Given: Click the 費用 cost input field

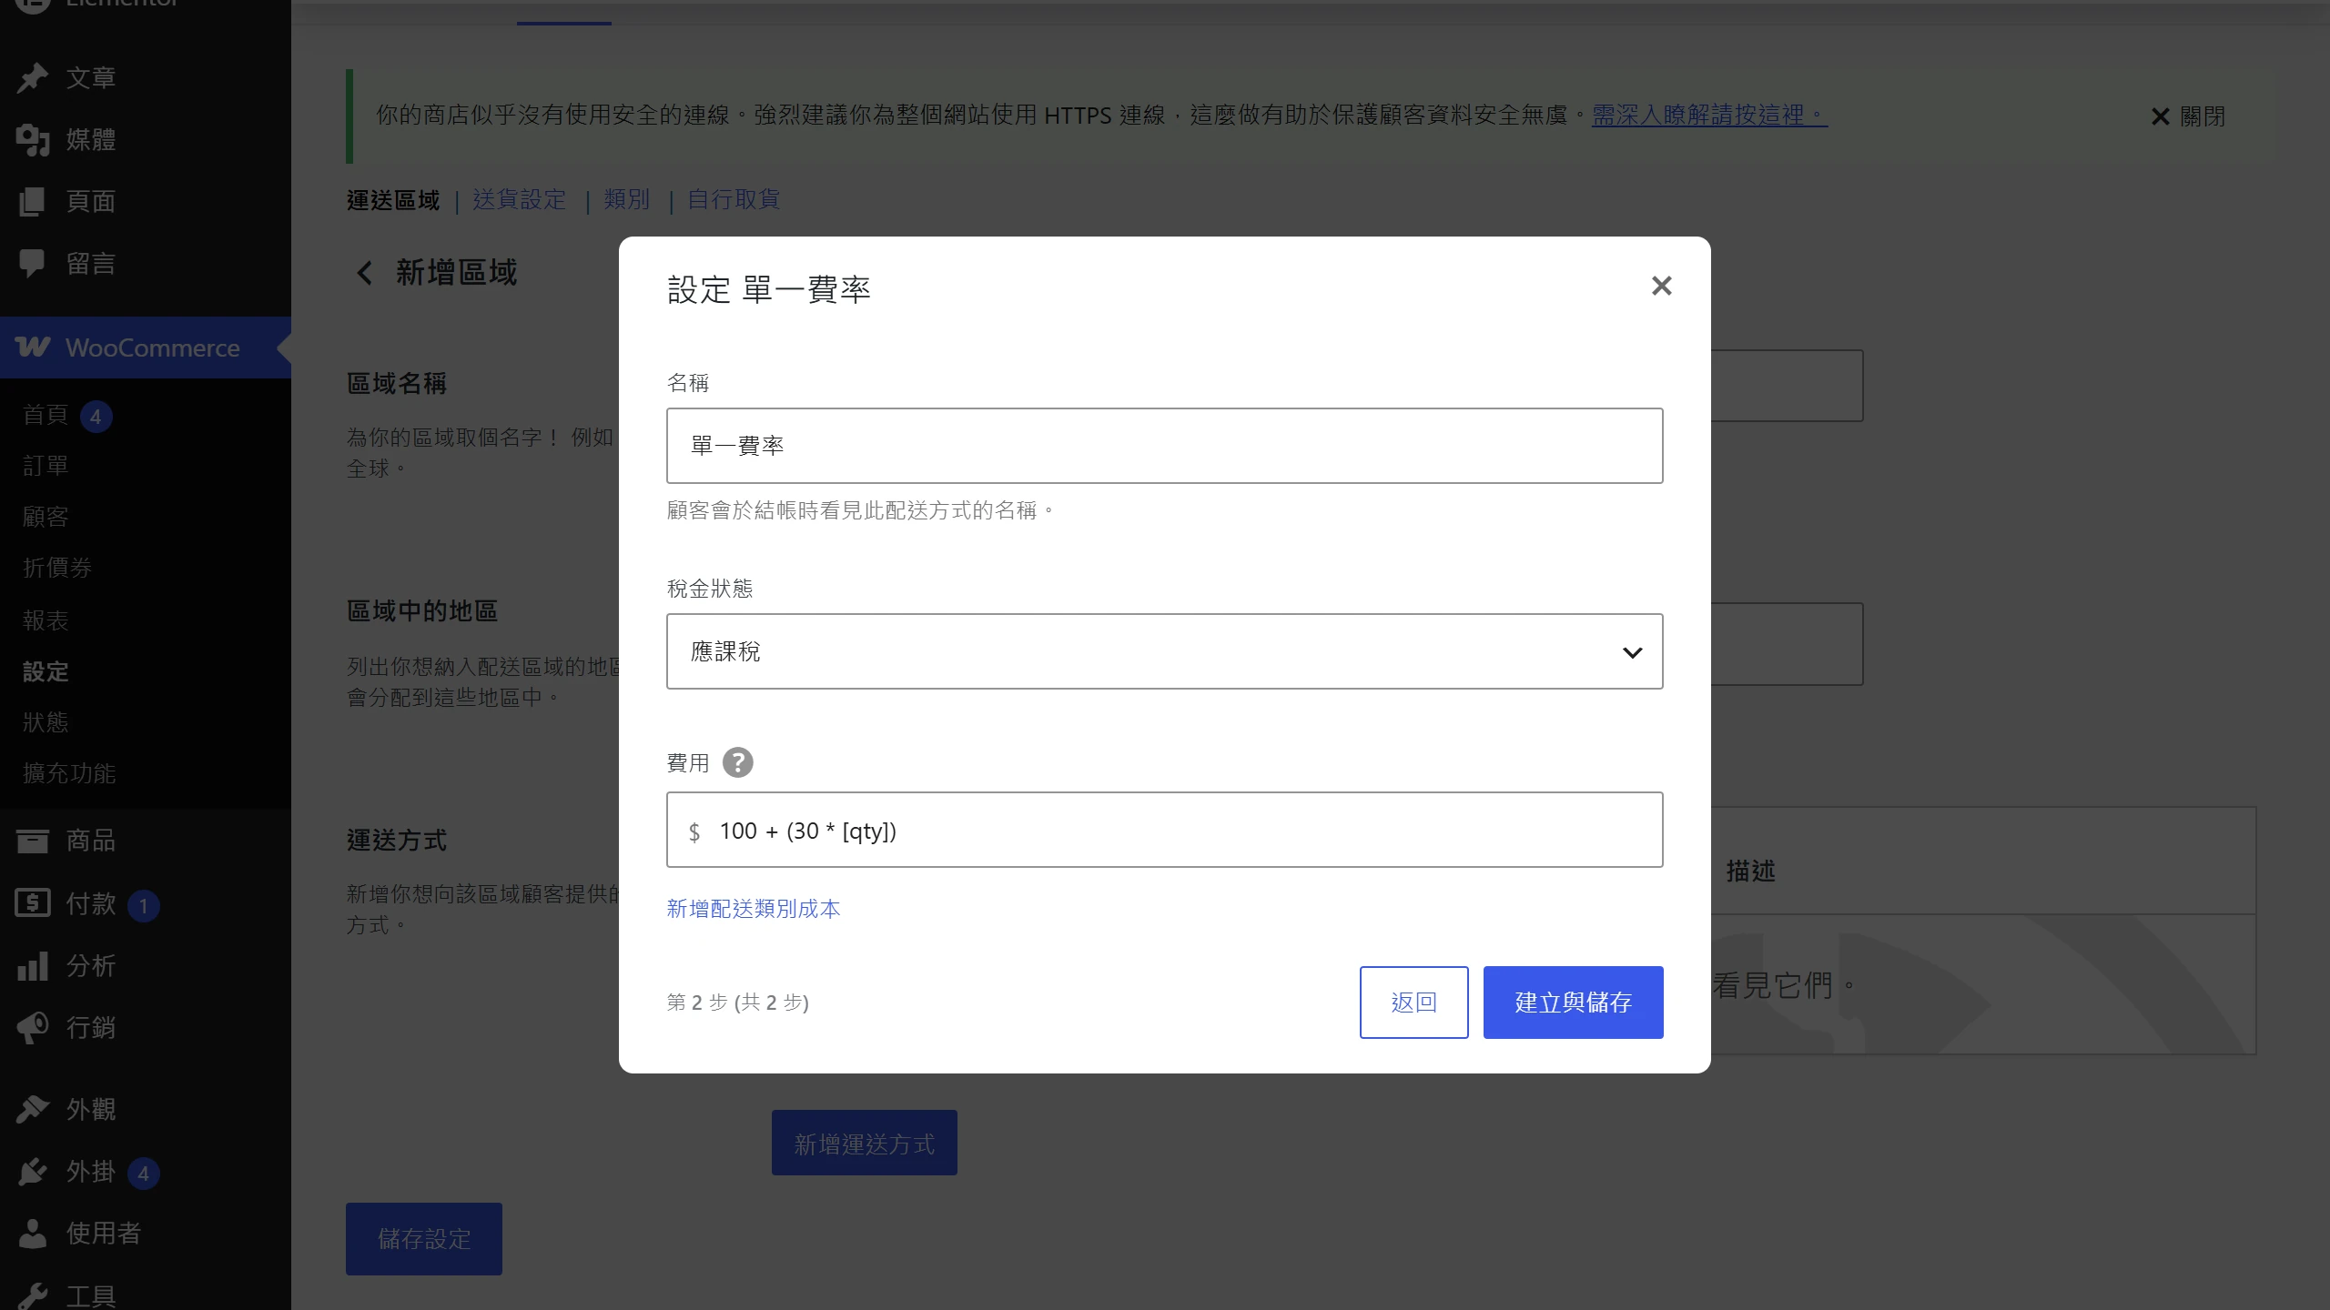Looking at the screenshot, I should click(1164, 830).
